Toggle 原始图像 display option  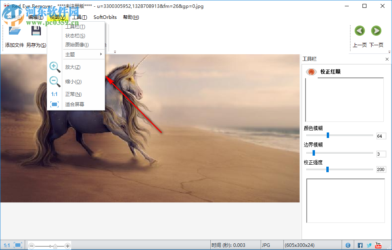coord(77,44)
